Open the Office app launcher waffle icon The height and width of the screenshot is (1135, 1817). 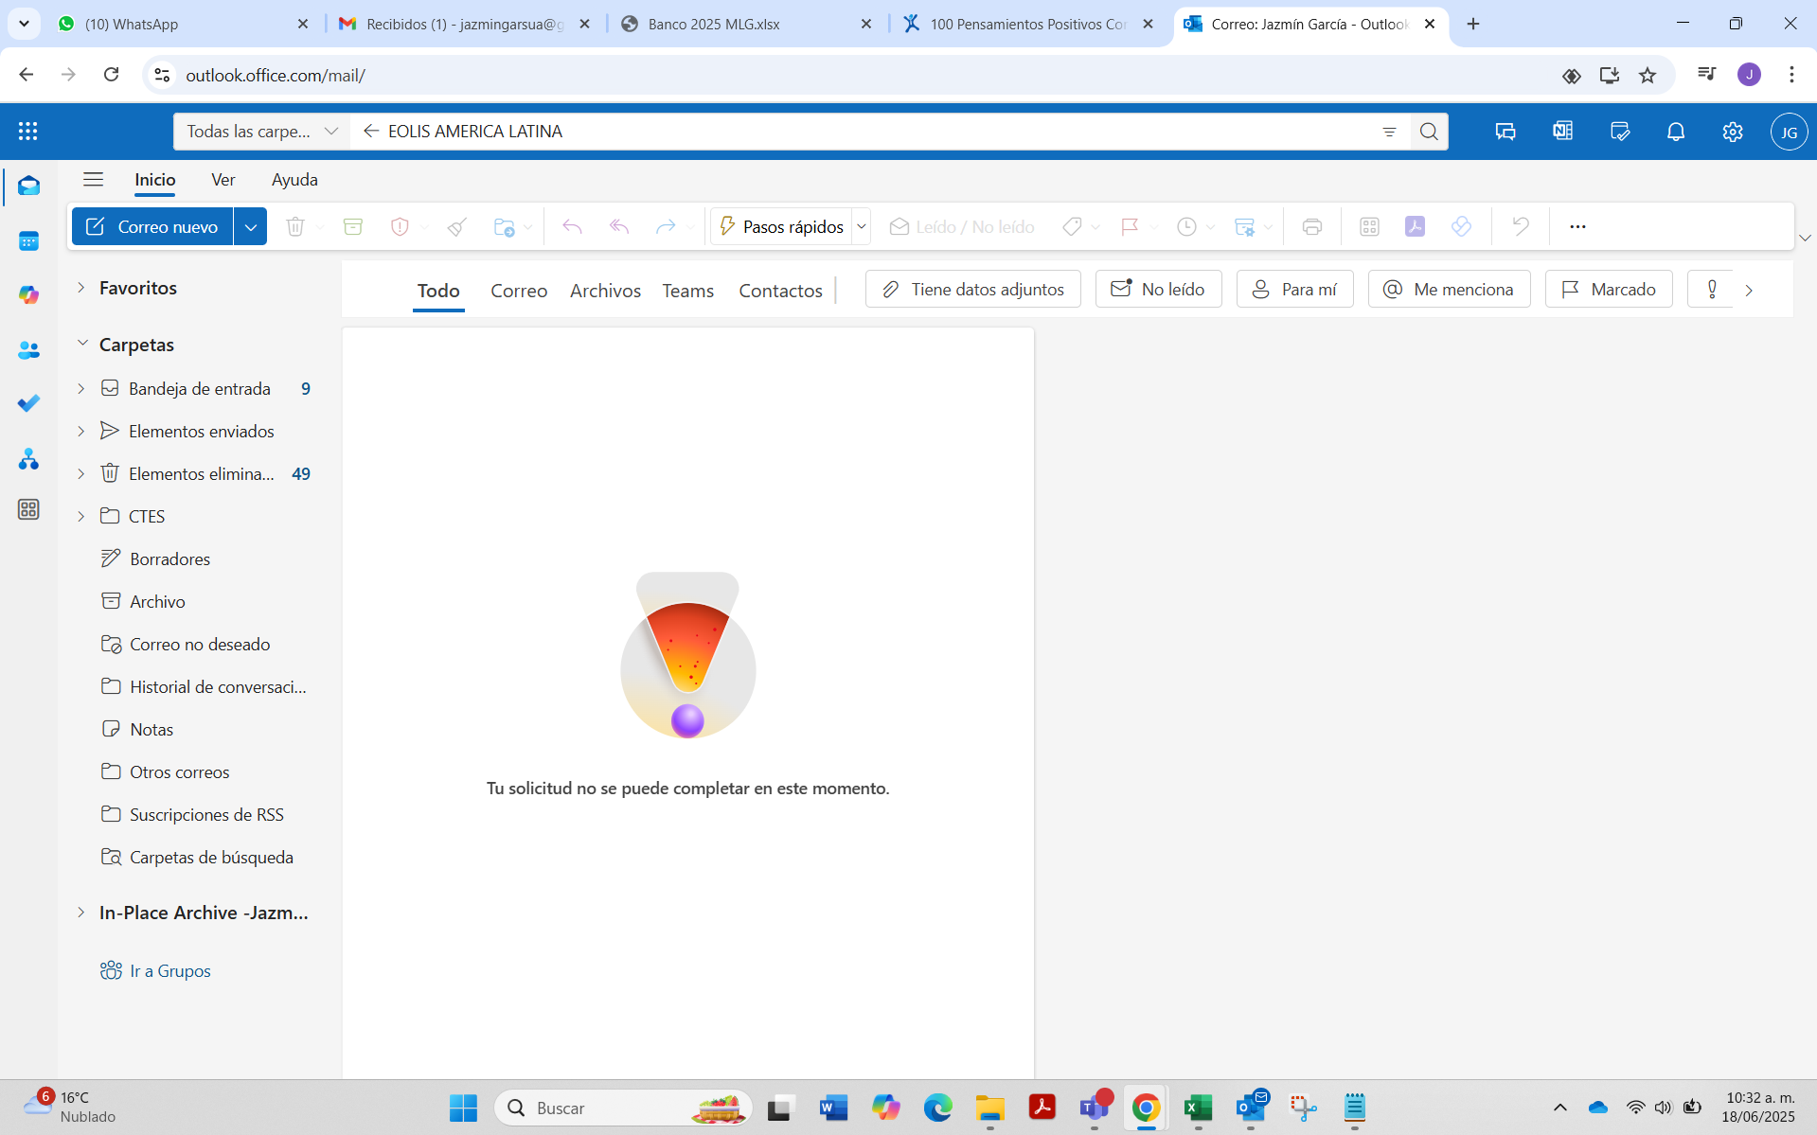click(28, 132)
